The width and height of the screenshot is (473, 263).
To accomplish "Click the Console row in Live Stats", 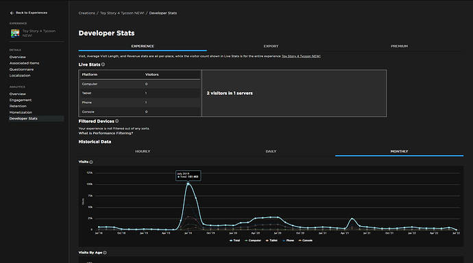I will (x=141, y=112).
